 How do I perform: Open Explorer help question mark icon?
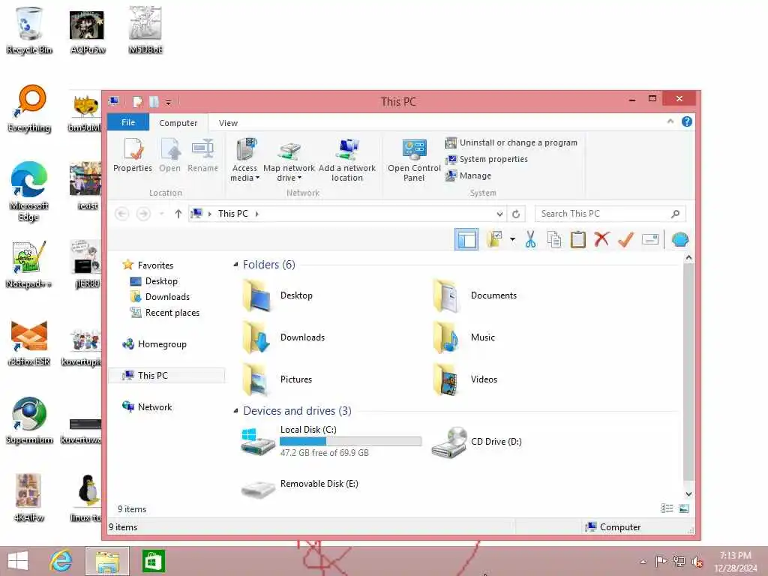point(687,121)
